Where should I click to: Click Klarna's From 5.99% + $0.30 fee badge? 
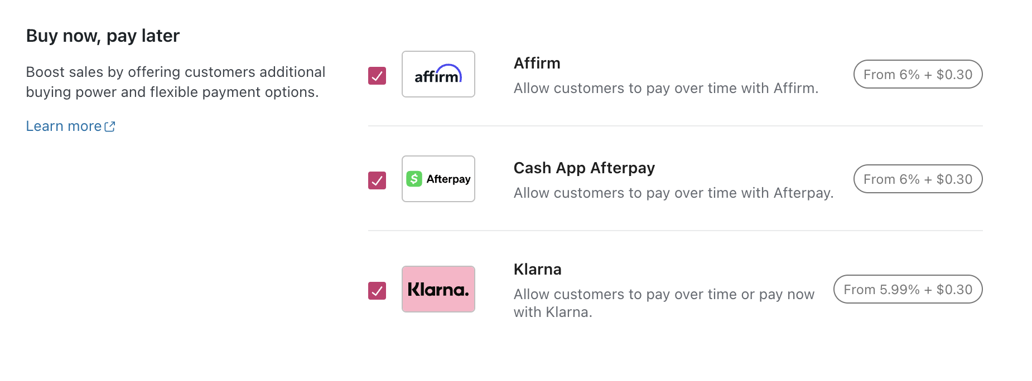click(908, 289)
